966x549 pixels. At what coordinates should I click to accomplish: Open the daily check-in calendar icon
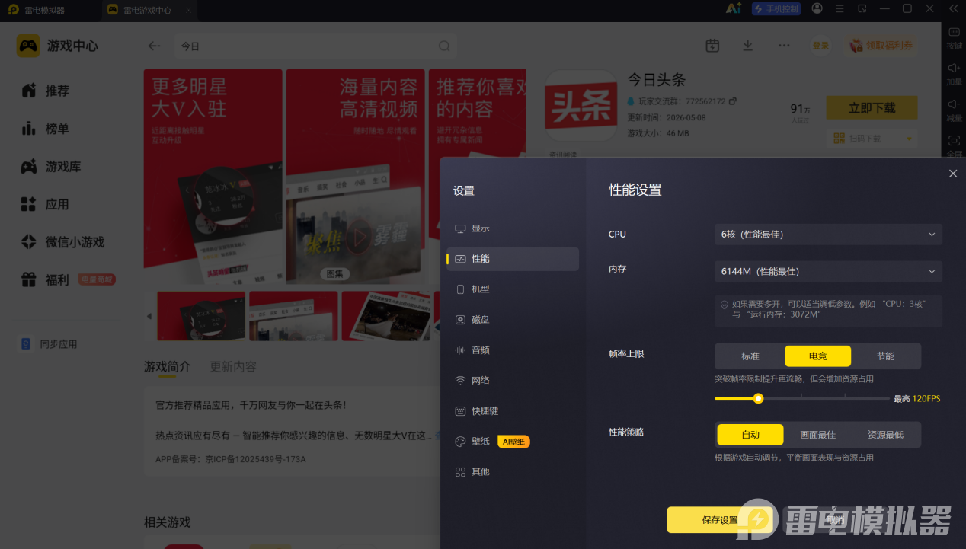(712, 46)
